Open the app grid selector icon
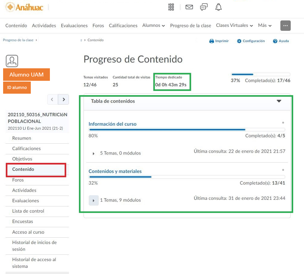This screenshot has width=304, height=274. 171,7
